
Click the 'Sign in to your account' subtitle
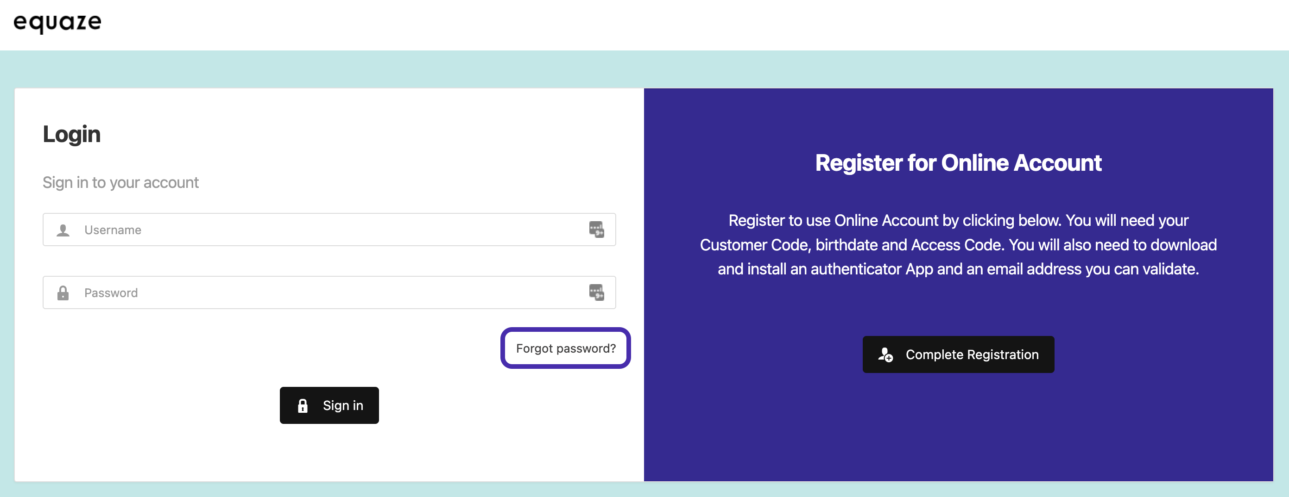tap(120, 182)
